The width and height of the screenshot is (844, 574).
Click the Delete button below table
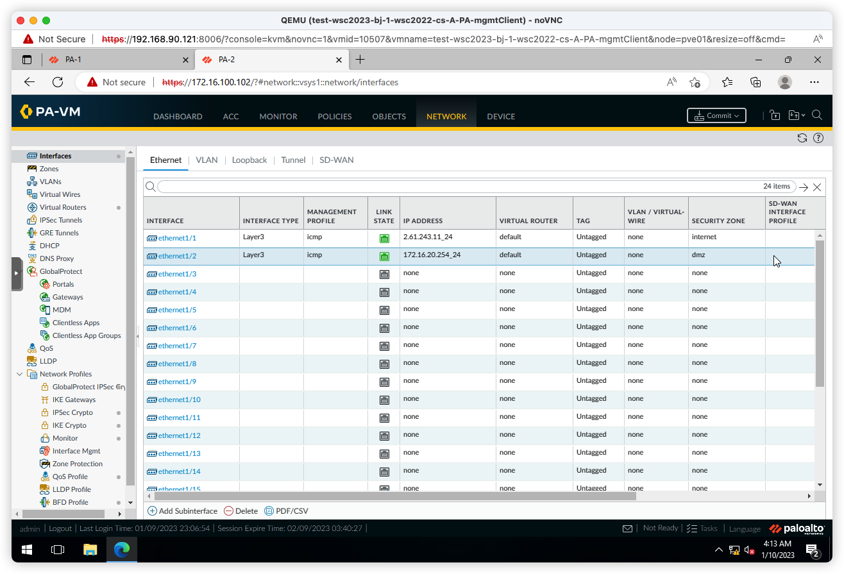click(x=241, y=511)
